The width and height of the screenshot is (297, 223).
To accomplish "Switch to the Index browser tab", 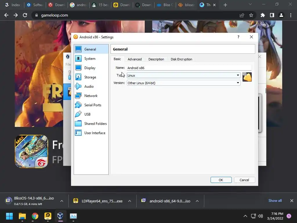I will tap(12, 5).
